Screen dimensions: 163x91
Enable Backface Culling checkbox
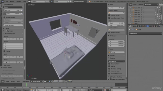(109, 69)
